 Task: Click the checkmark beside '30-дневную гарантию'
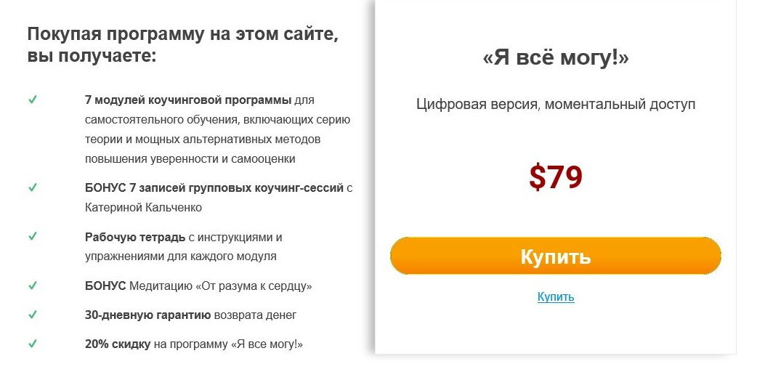click(x=33, y=315)
